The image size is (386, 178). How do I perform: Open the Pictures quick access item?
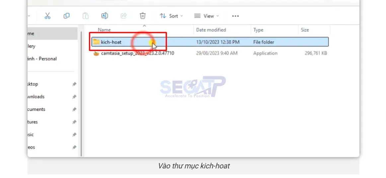coord(33,122)
